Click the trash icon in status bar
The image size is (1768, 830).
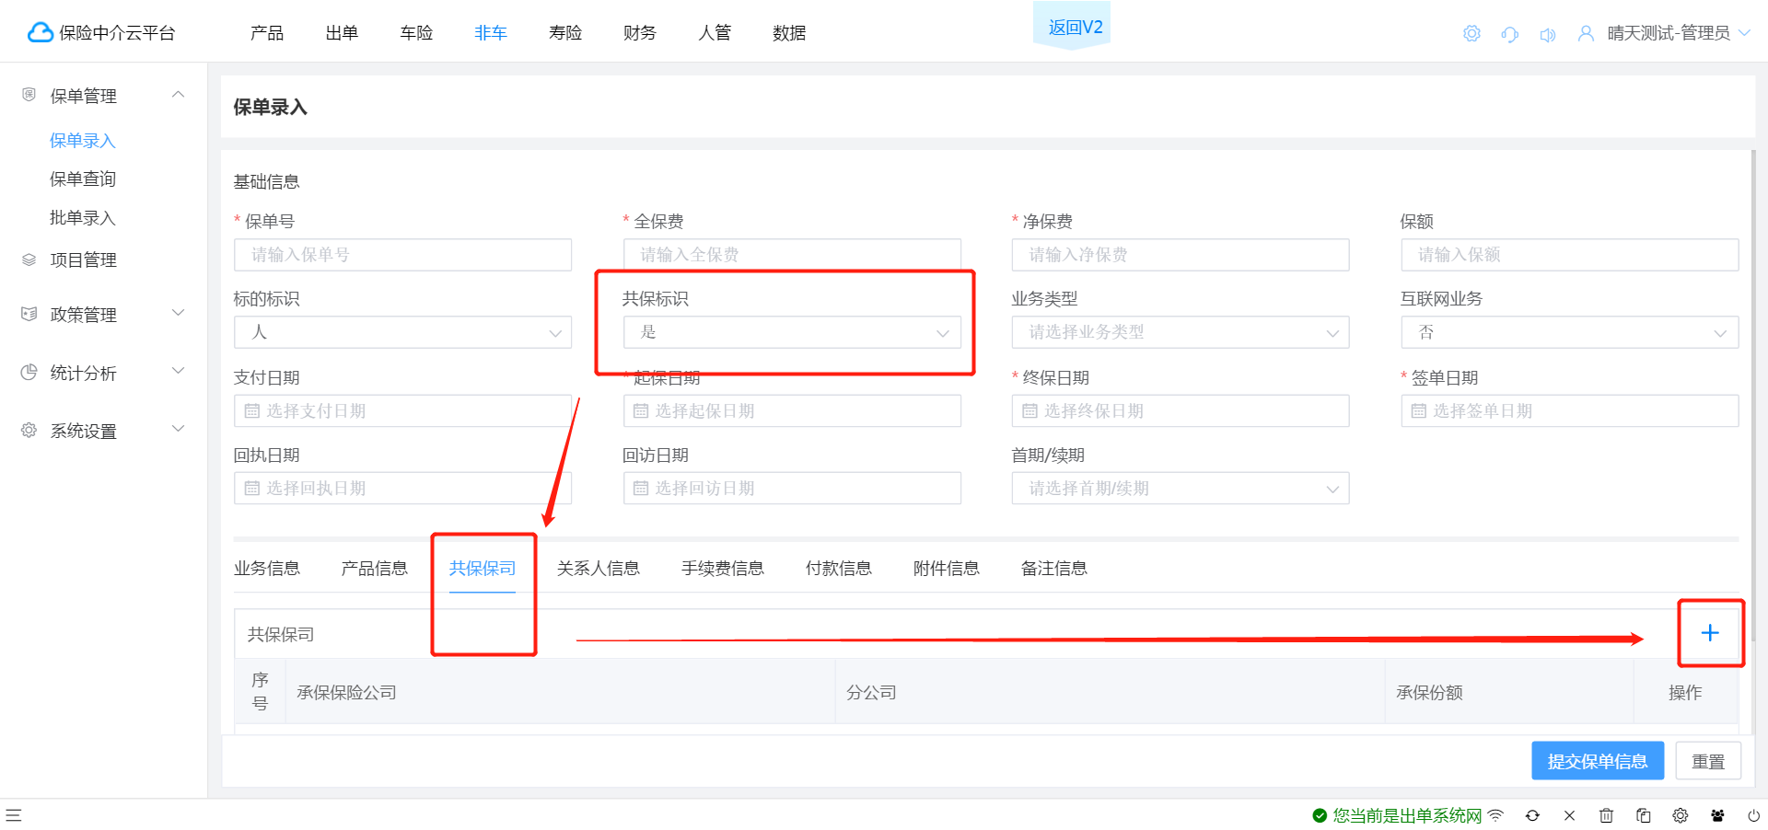click(1606, 815)
